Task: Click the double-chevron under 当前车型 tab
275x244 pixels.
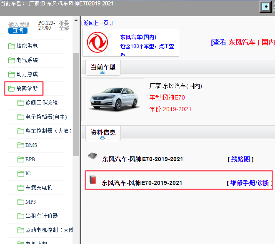Action: (102, 72)
